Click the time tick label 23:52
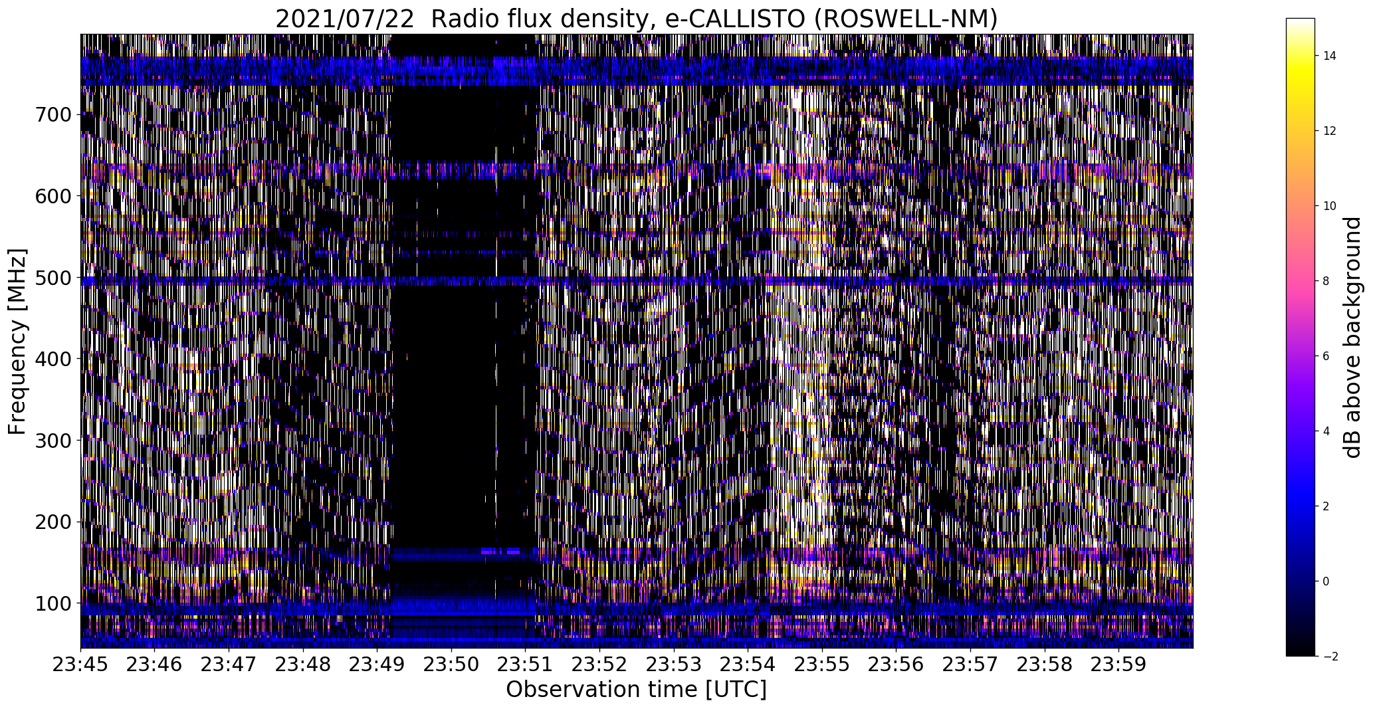 point(599,664)
